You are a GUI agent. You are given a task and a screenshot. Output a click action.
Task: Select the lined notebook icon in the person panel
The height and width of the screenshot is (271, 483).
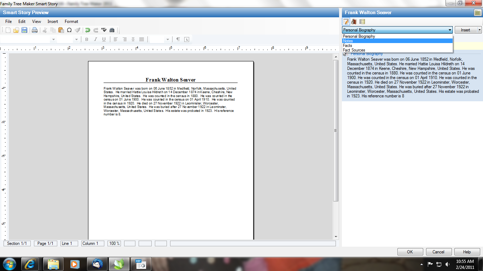click(362, 22)
